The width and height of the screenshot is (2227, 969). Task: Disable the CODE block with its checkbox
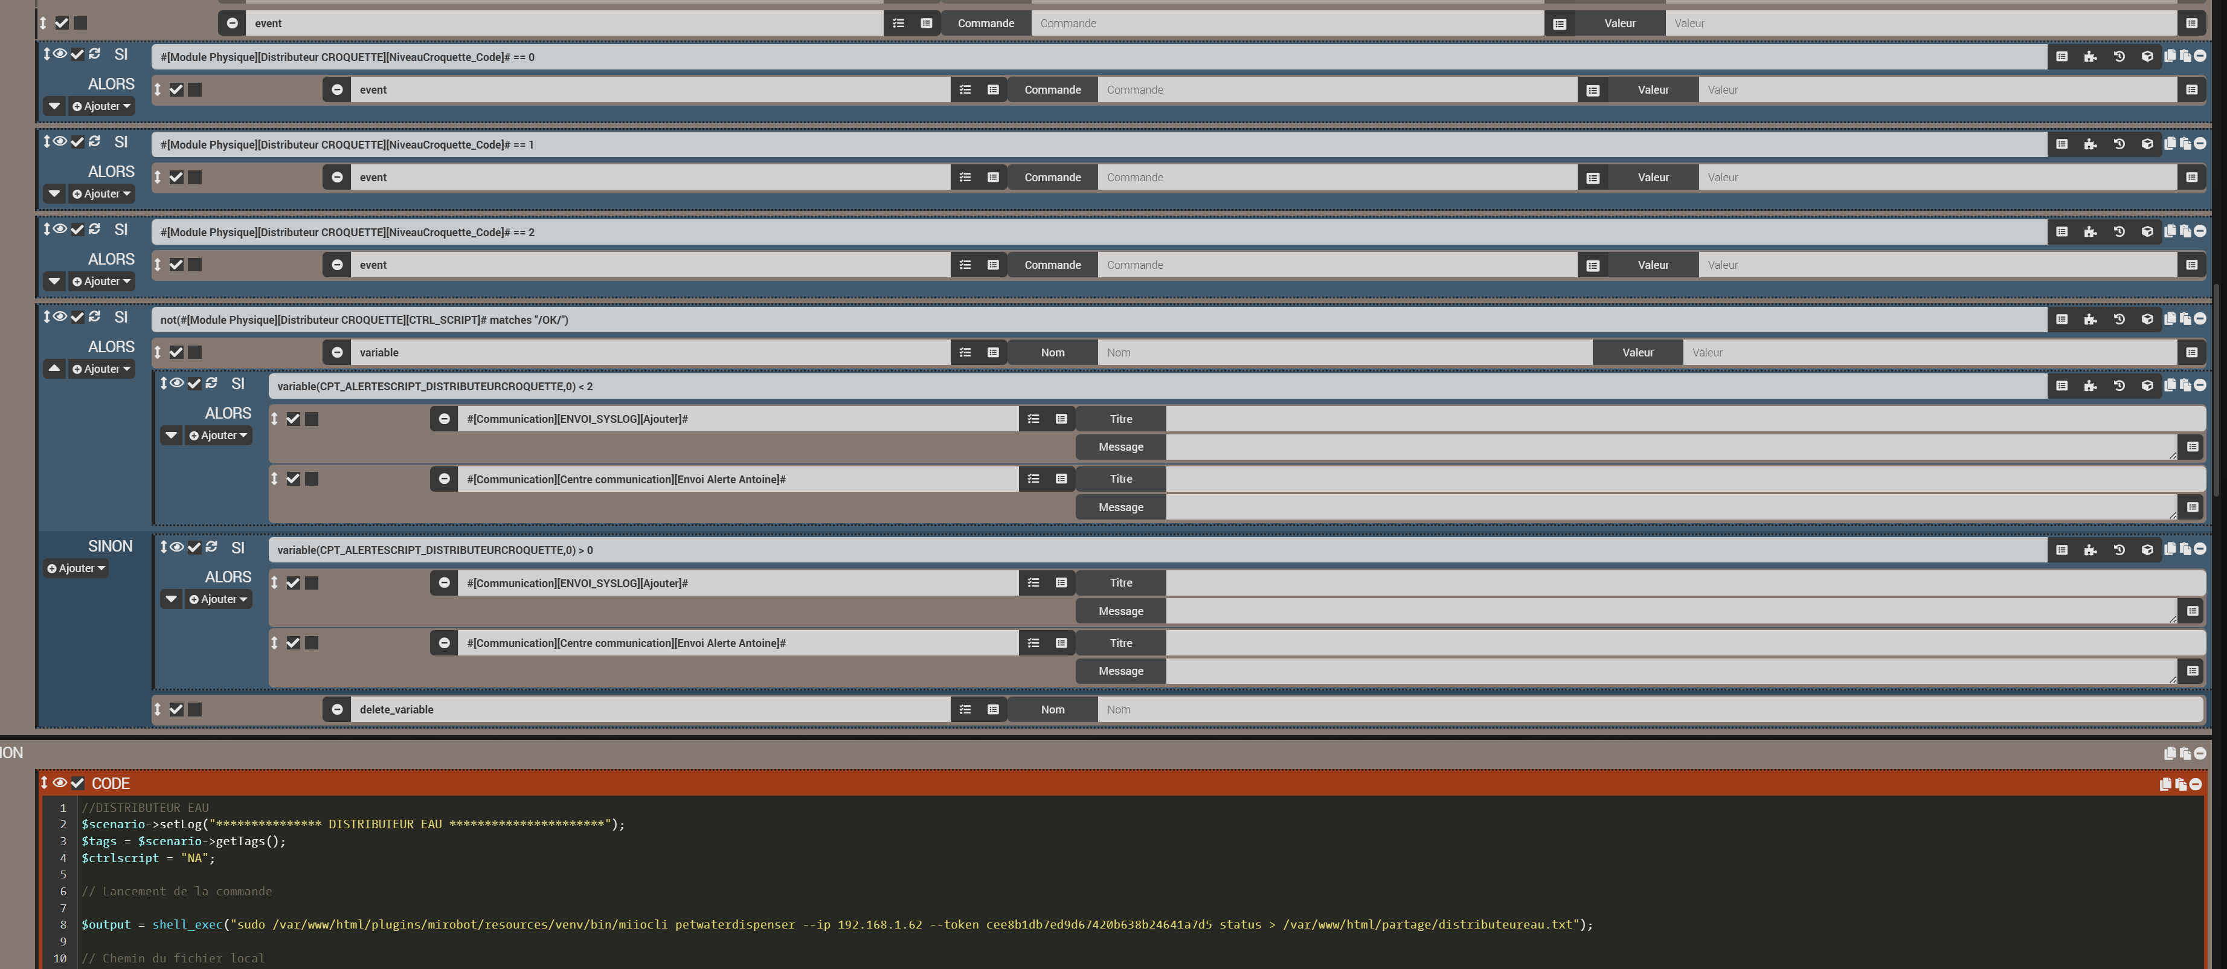click(x=78, y=783)
